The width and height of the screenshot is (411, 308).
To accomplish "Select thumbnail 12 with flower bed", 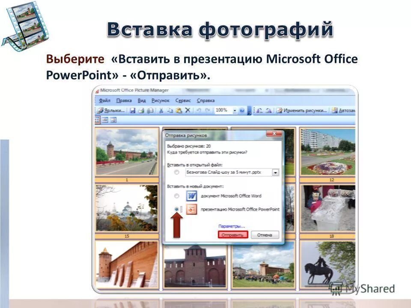I will tap(328, 152).
